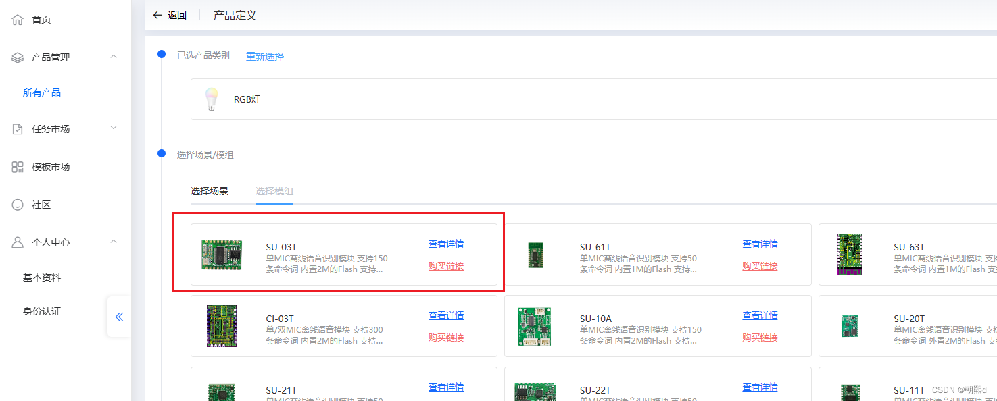Click the CI-03T module board image
Image resolution: width=997 pixels, height=401 pixels.
[222, 326]
